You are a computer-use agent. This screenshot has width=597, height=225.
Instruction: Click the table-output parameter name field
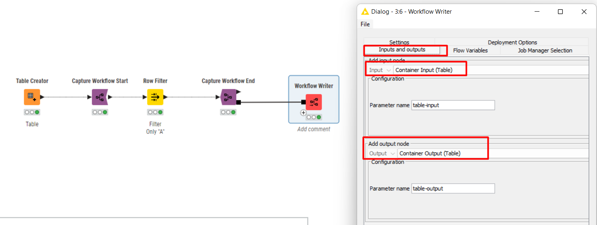click(453, 188)
